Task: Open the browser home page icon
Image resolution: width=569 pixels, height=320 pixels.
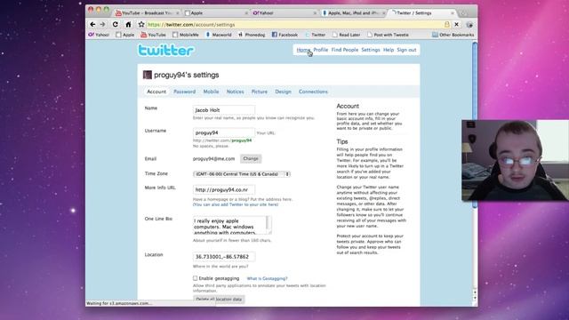Action: [x=128, y=24]
